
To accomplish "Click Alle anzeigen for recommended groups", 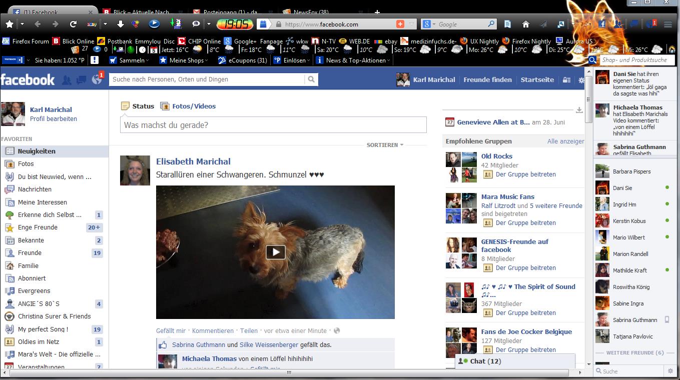I will pos(565,141).
